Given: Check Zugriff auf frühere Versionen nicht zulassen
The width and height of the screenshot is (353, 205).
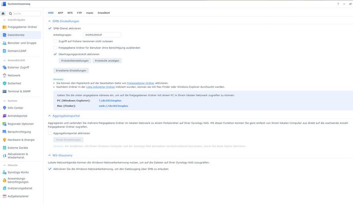Looking at the screenshot, I should (x=55, y=41).
